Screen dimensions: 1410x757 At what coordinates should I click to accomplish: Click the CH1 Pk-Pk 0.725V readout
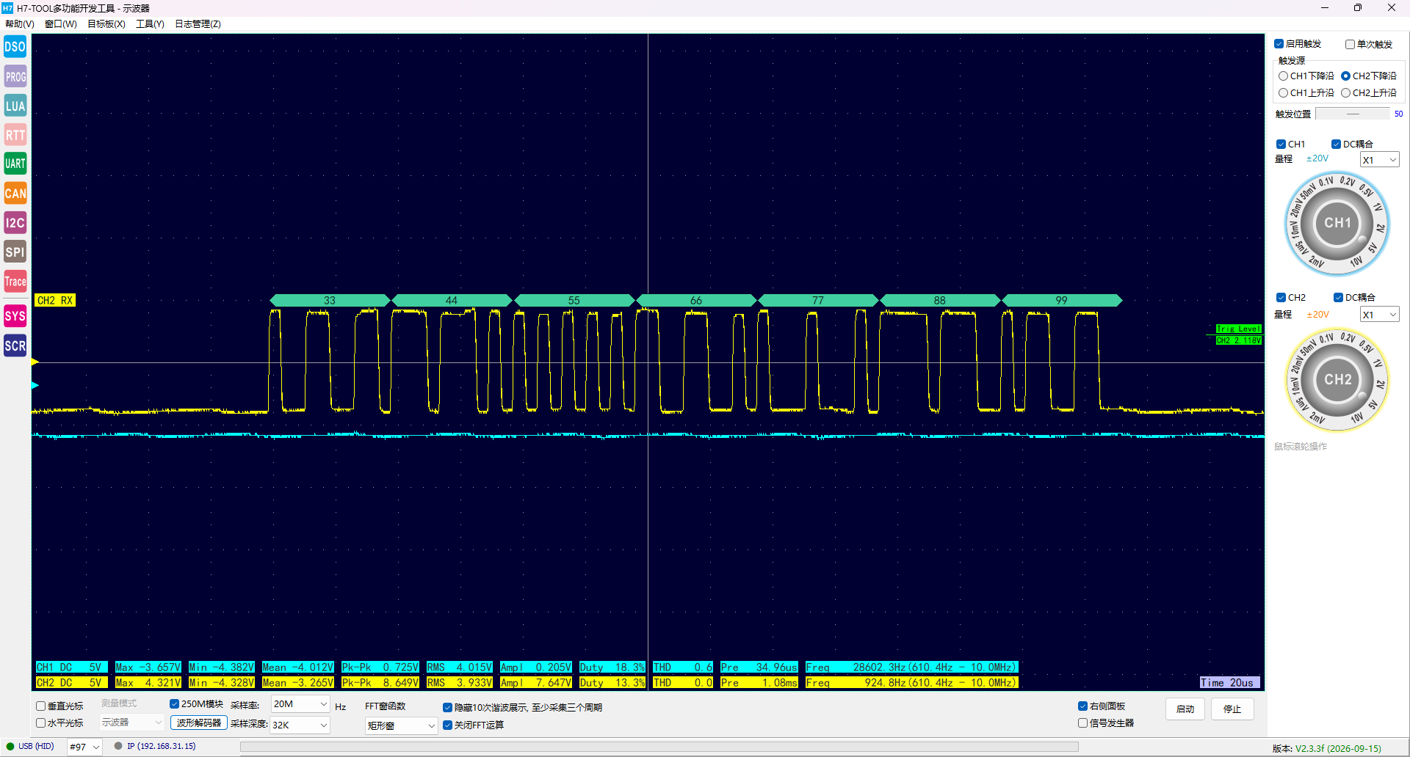click(x=380, y=668)
